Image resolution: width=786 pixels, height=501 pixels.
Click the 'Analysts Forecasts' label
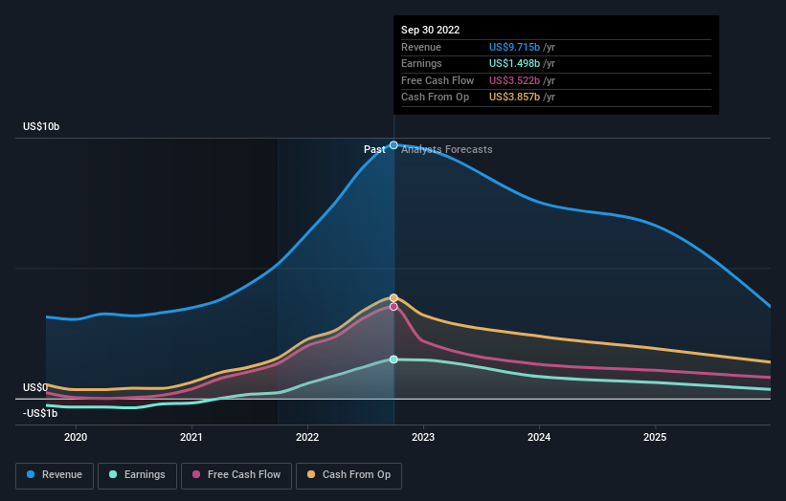(x=447, y=149)
